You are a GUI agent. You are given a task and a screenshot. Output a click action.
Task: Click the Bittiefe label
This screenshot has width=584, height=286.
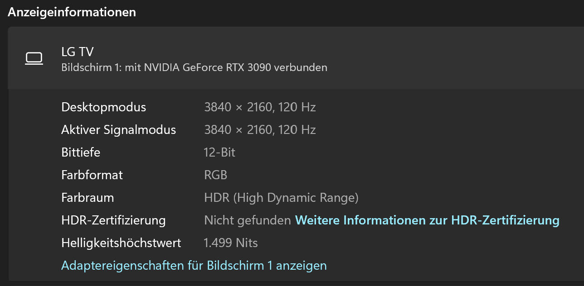(x=81, y=153)
